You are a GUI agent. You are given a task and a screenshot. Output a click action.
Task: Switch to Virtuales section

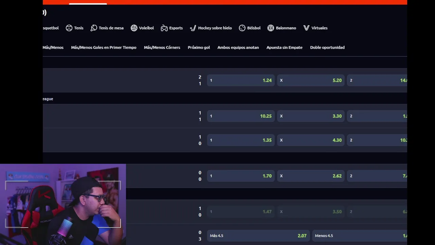point(319,28)
